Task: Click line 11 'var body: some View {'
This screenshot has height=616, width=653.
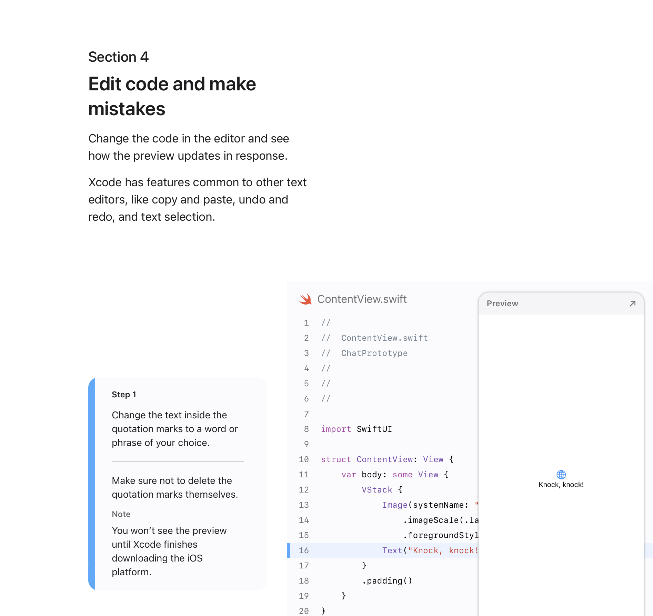Action: [395, 475]
